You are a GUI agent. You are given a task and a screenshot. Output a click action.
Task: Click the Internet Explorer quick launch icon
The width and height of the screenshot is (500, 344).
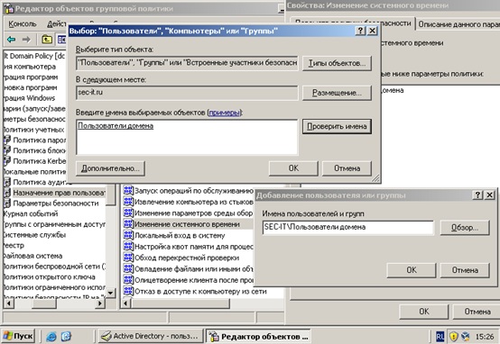(51, 337)
